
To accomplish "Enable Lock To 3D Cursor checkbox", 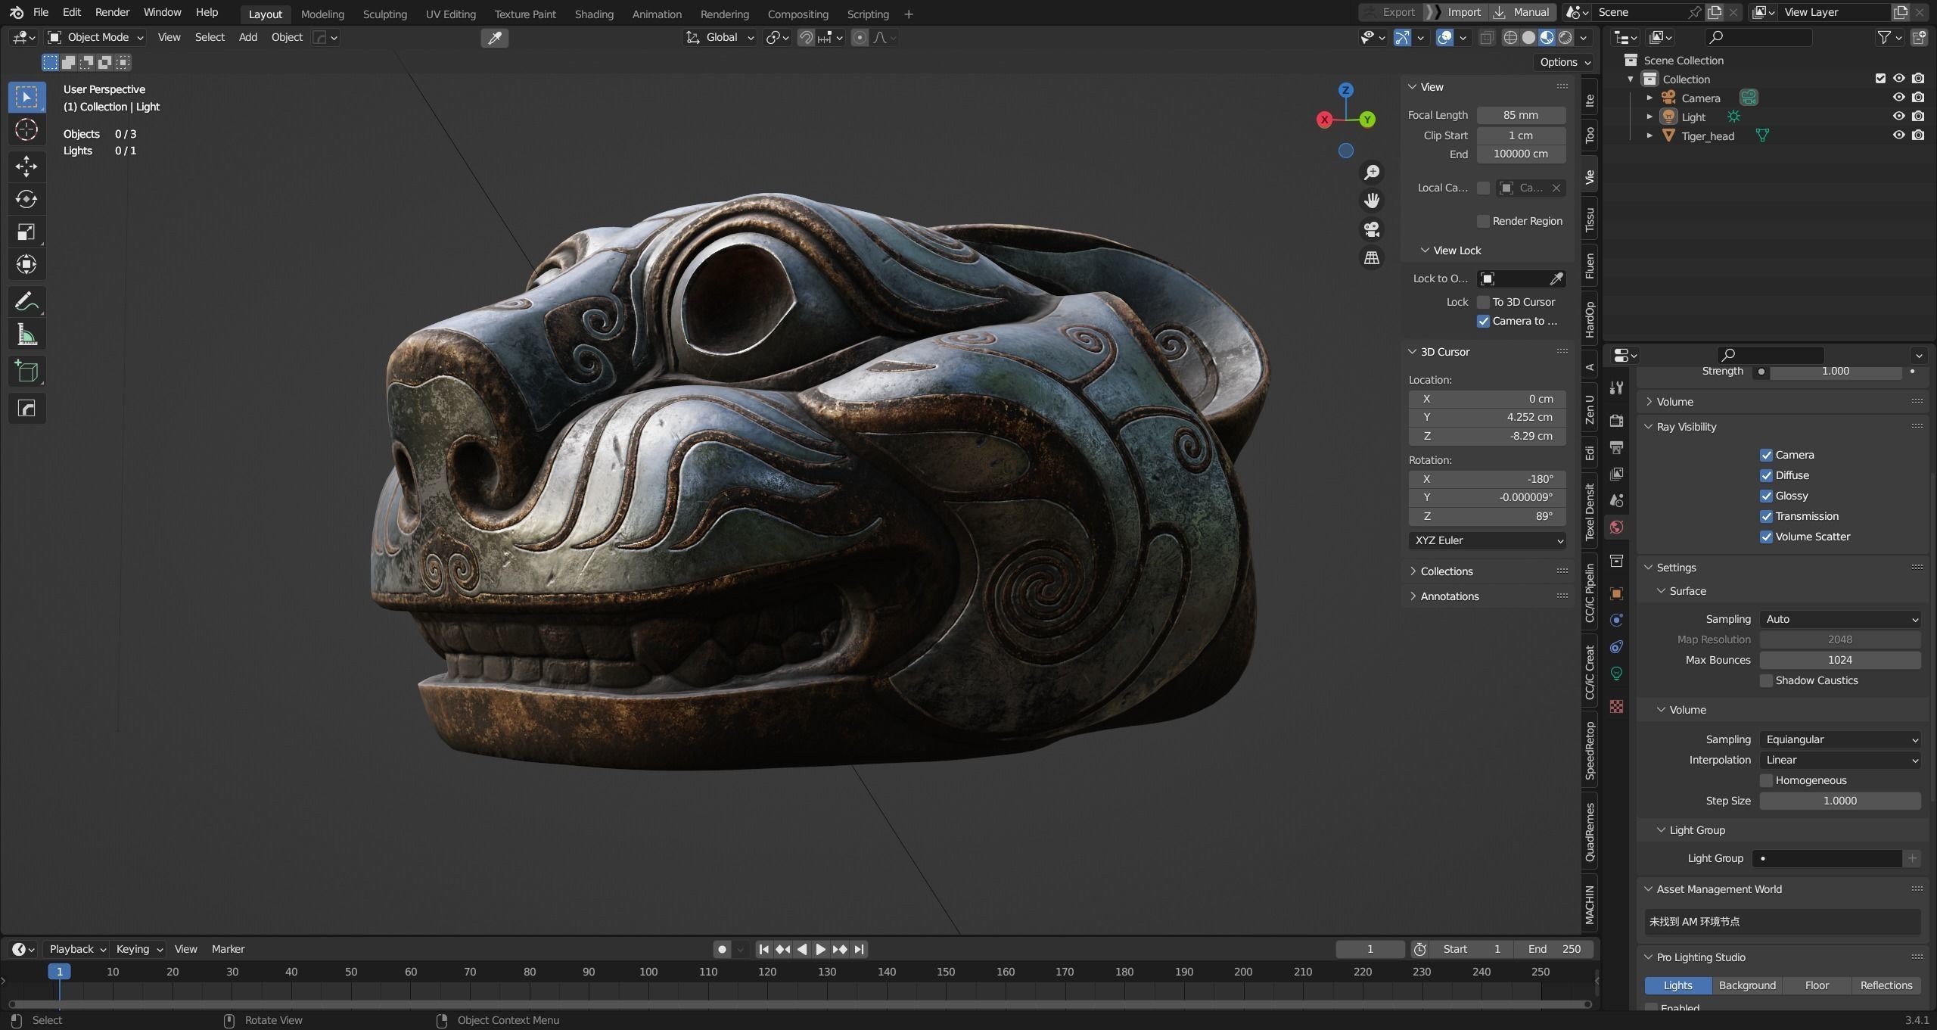I will [1483, 302].
